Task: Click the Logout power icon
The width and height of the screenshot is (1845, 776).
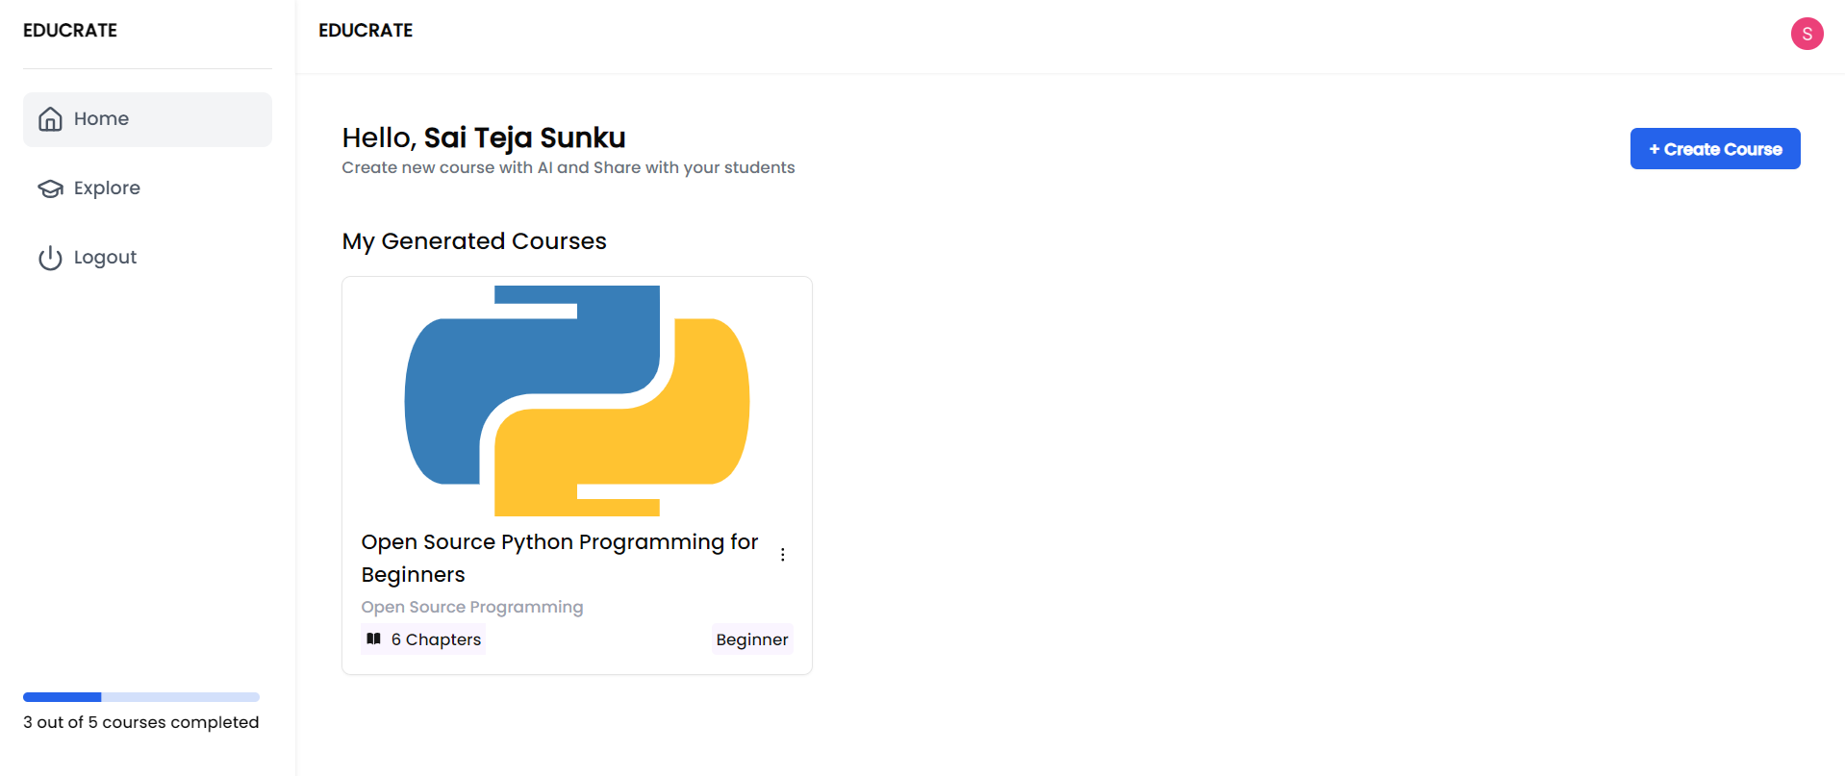Action: 50,258
